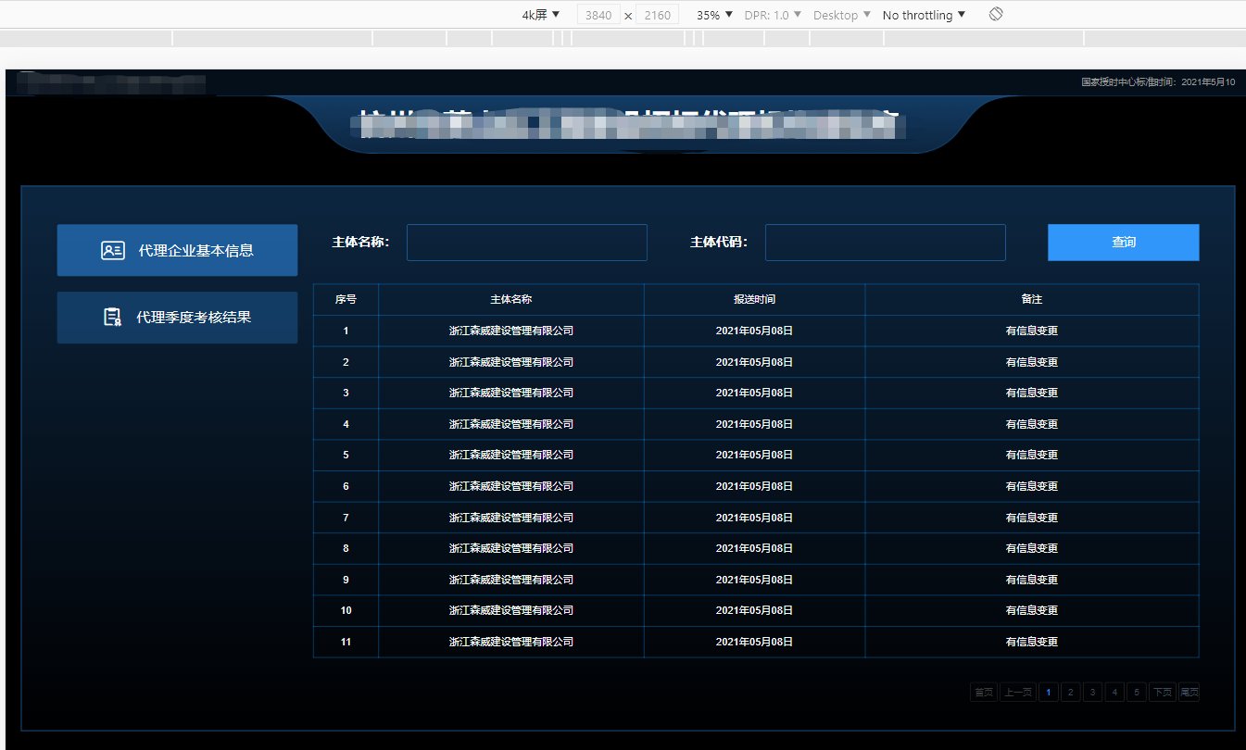Click row 8 submission date cell
This screenshot has width=1246, height=750.
pos(755,548)
